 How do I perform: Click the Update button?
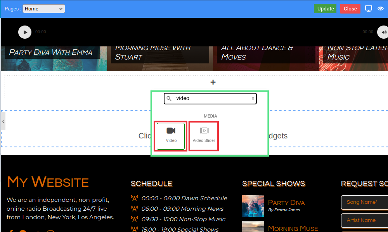[x=325, y=9]
